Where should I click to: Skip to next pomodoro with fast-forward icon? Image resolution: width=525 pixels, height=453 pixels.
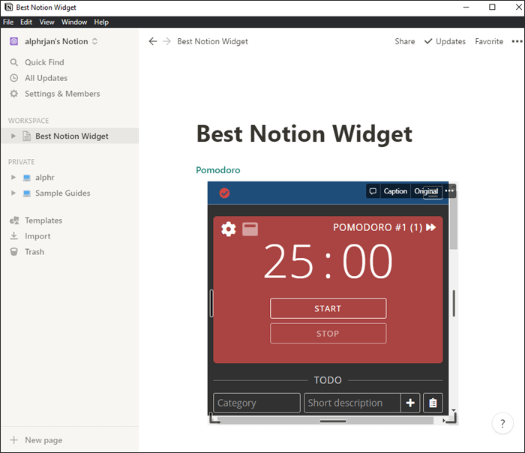[431, 228]
